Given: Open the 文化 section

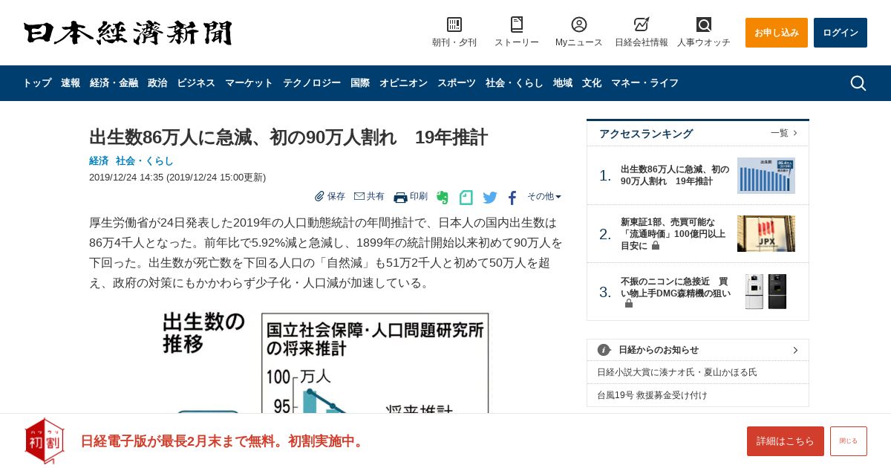Looking at the screenshot, I should (592, 83).
